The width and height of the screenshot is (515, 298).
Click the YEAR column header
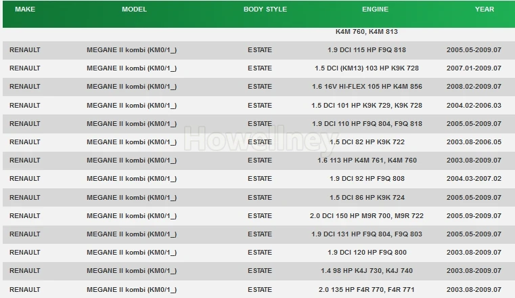coord(485,9)
